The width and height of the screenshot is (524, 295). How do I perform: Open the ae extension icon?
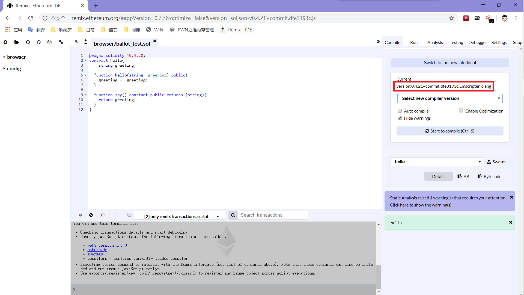[x=477, y=18]
